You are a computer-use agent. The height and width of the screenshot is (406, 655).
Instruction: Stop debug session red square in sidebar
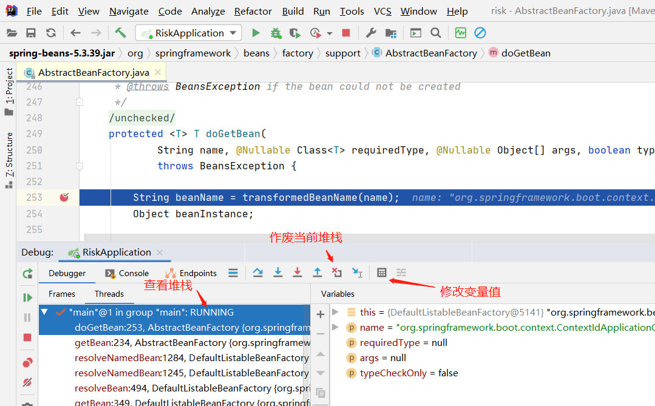(x=27, y=337)
